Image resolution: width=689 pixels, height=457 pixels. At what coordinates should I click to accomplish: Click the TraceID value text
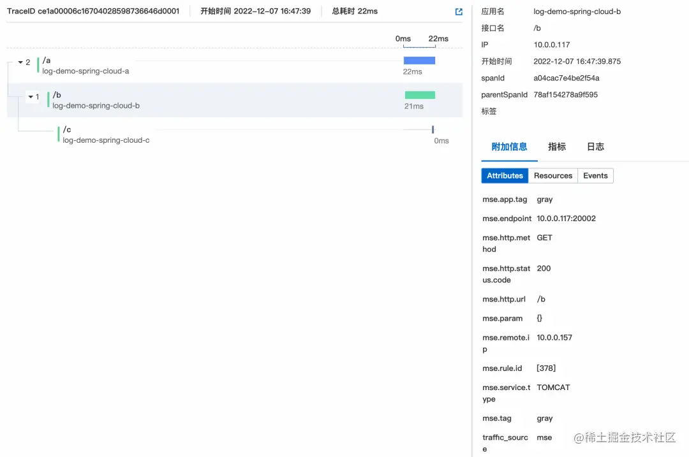pyautogui.click(x=108, y=11)
